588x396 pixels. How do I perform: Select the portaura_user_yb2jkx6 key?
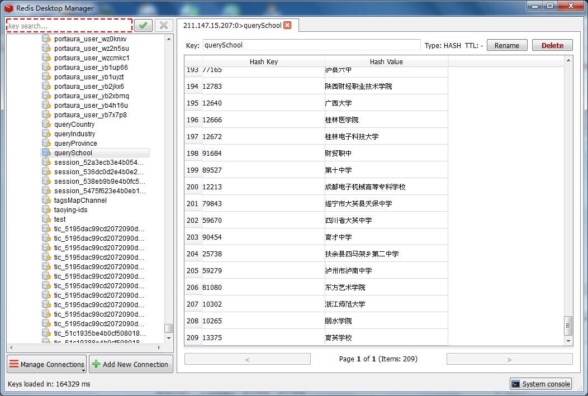89,86
